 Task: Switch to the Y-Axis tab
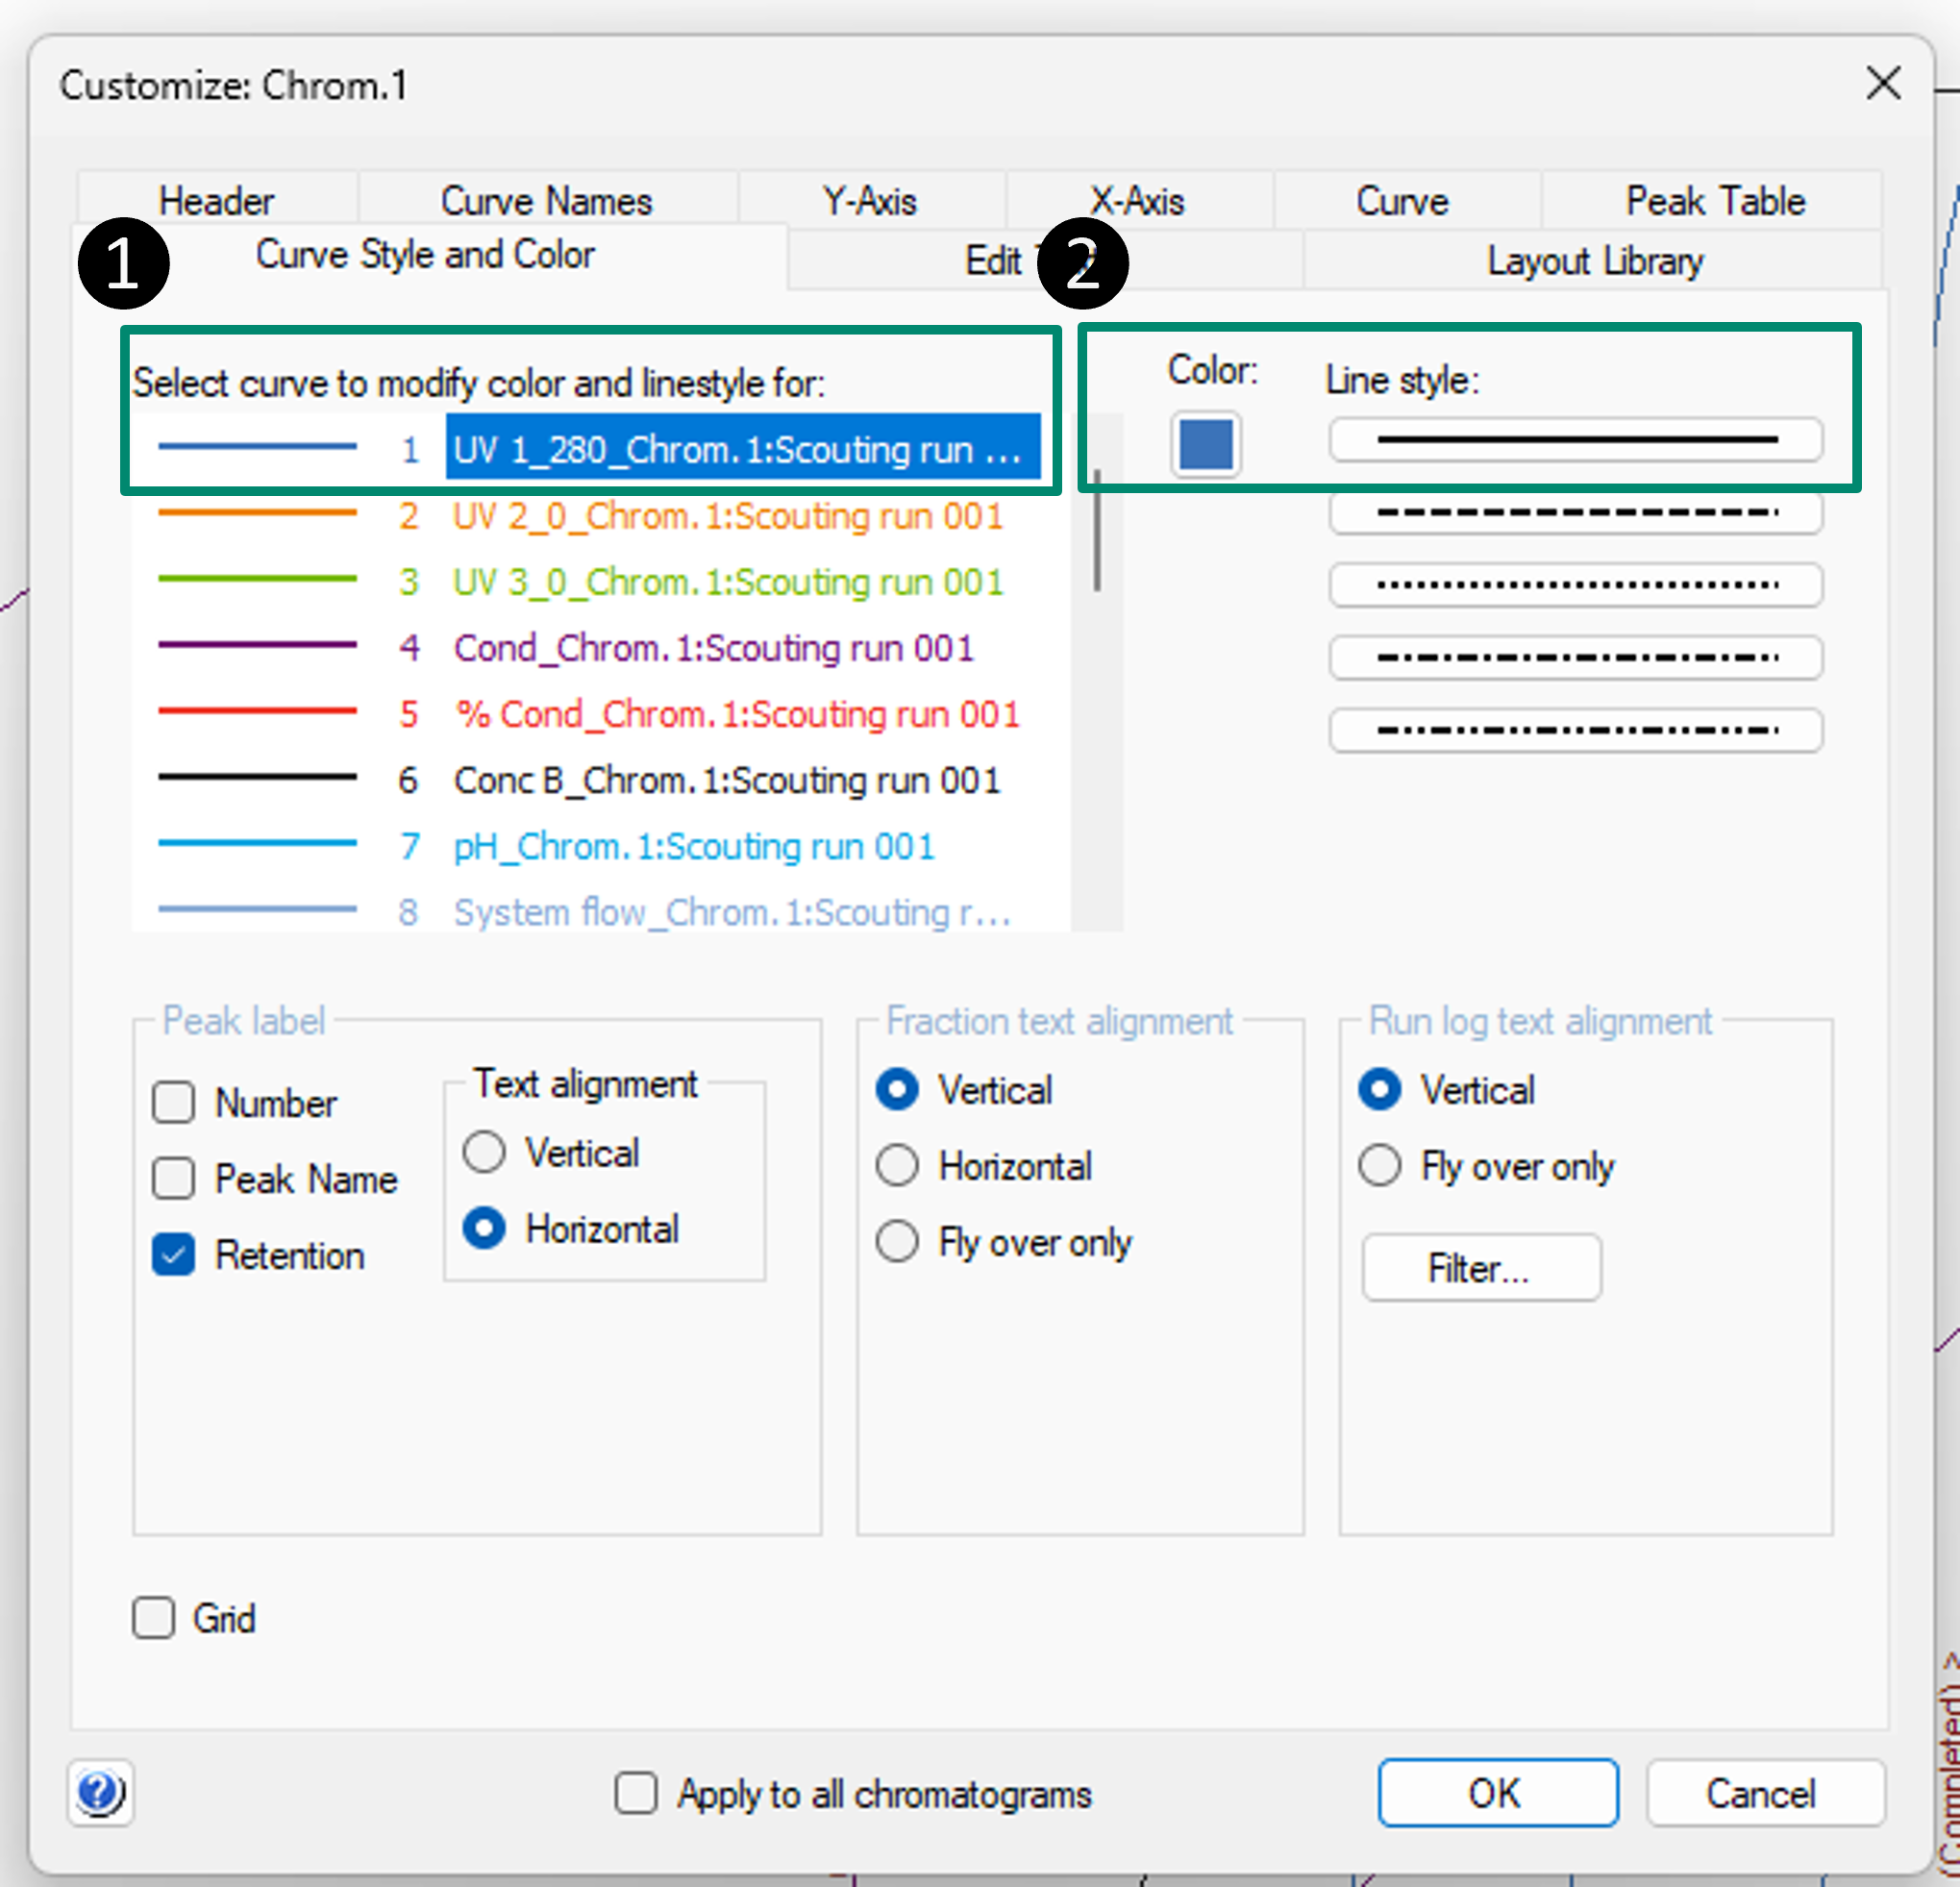pyautogui.click(x=869, y=201)
